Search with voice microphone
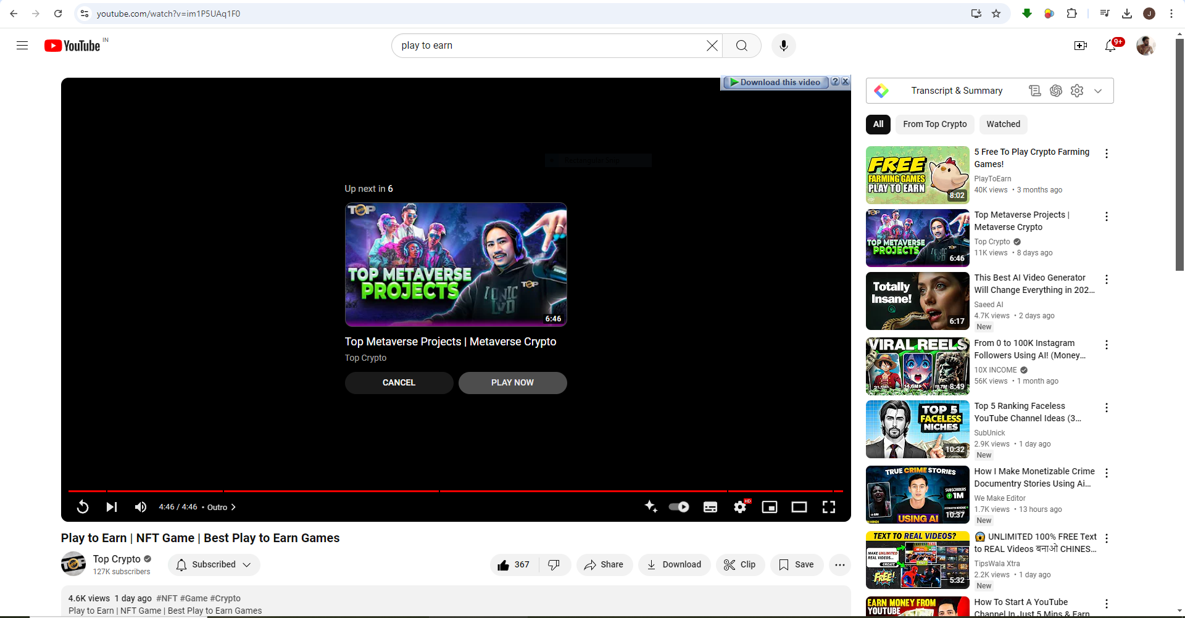The height and width of the screenshot is (618, 1185). click(x=784, y=46)
